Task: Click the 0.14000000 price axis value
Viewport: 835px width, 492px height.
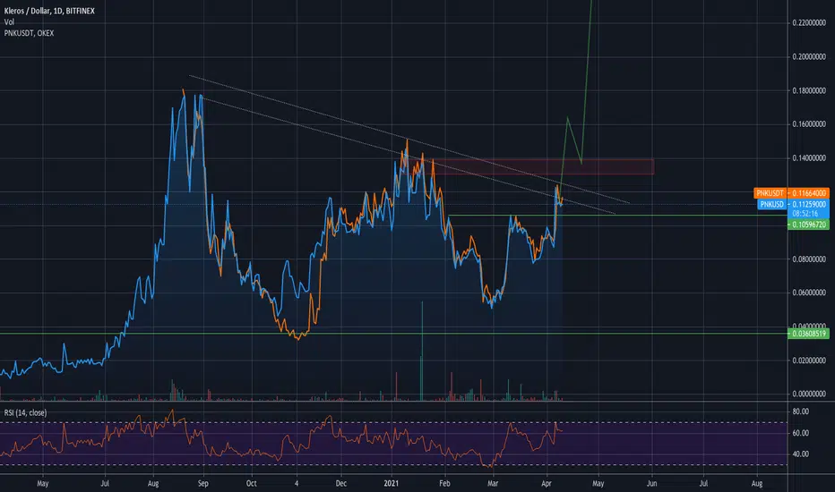Action: click(809, 158)
